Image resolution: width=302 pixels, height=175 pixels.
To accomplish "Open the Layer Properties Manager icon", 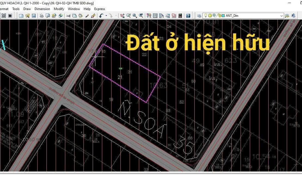I will click(x=199, y=16).
